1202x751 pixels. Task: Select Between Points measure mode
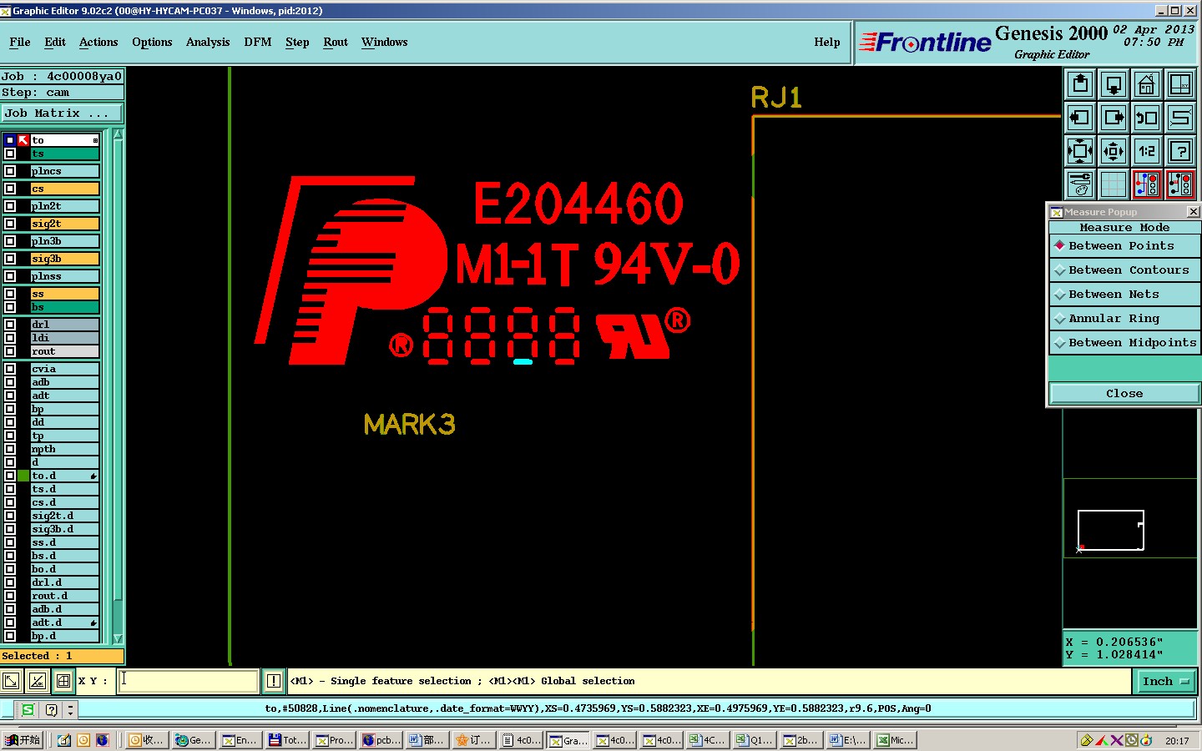1124,246
